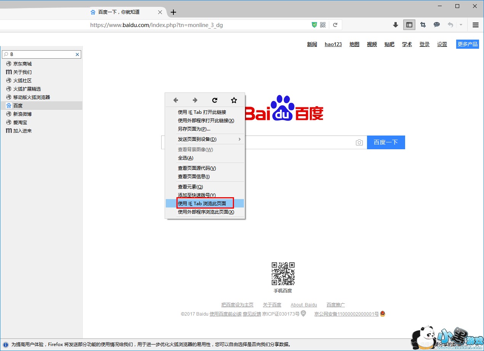Click forward arrow in context menu
Viewport: 484px width, 351px height.
point(195,100)
